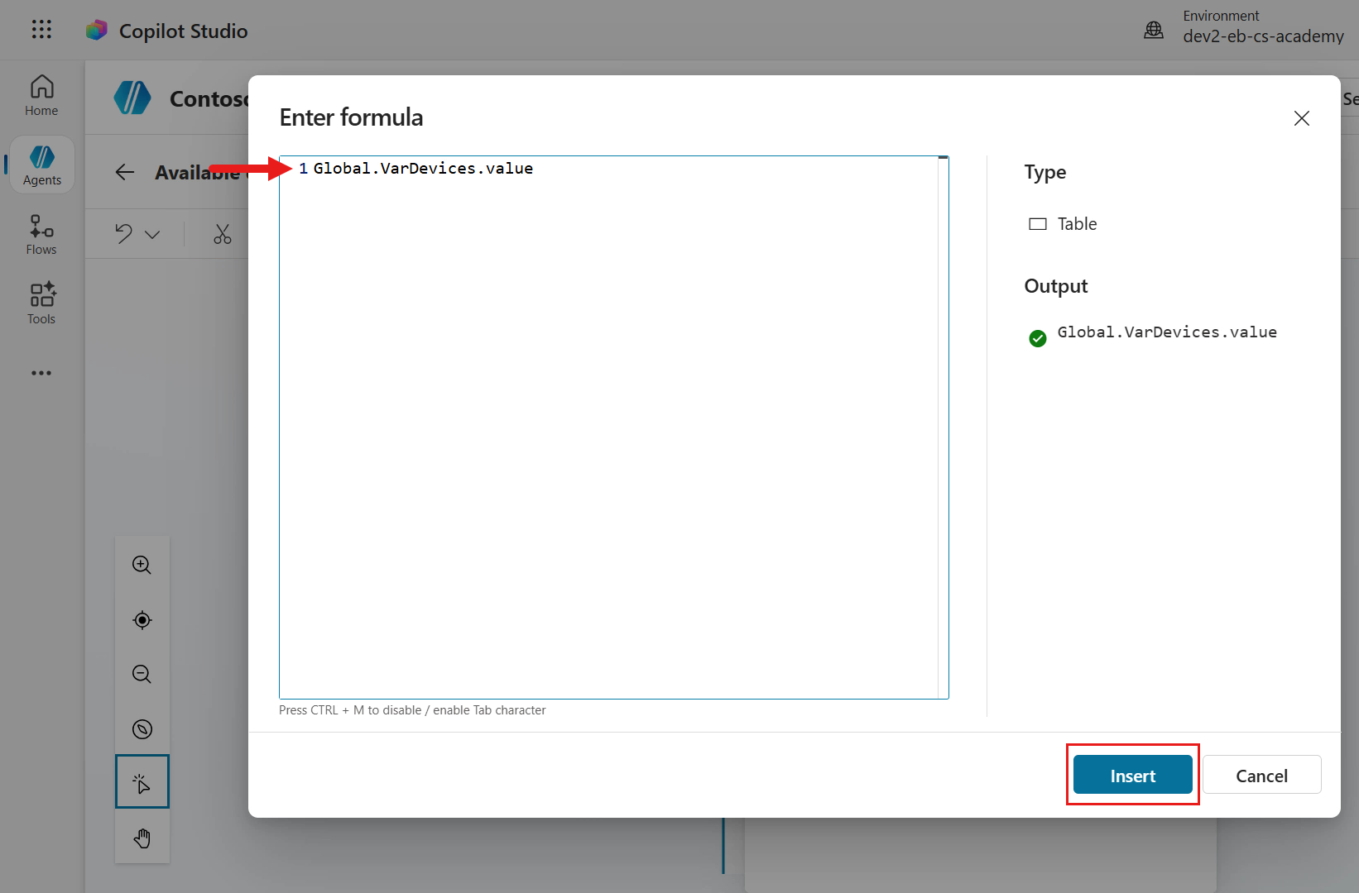Screen dimensions: 1359x893
Task: Click Insert to add the formula
Action: [1133, 775]
